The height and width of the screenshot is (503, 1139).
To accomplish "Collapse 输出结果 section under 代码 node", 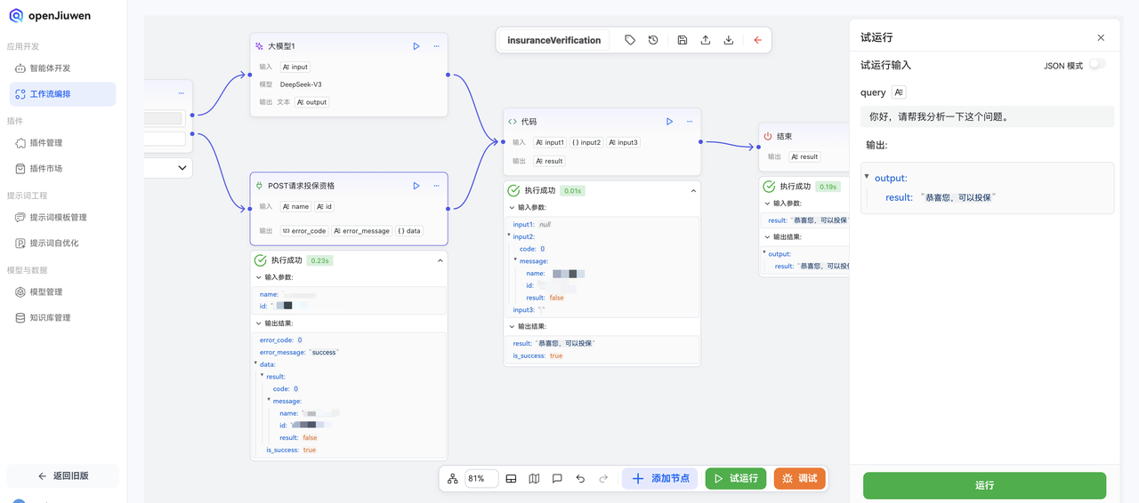I will [513, 326].
